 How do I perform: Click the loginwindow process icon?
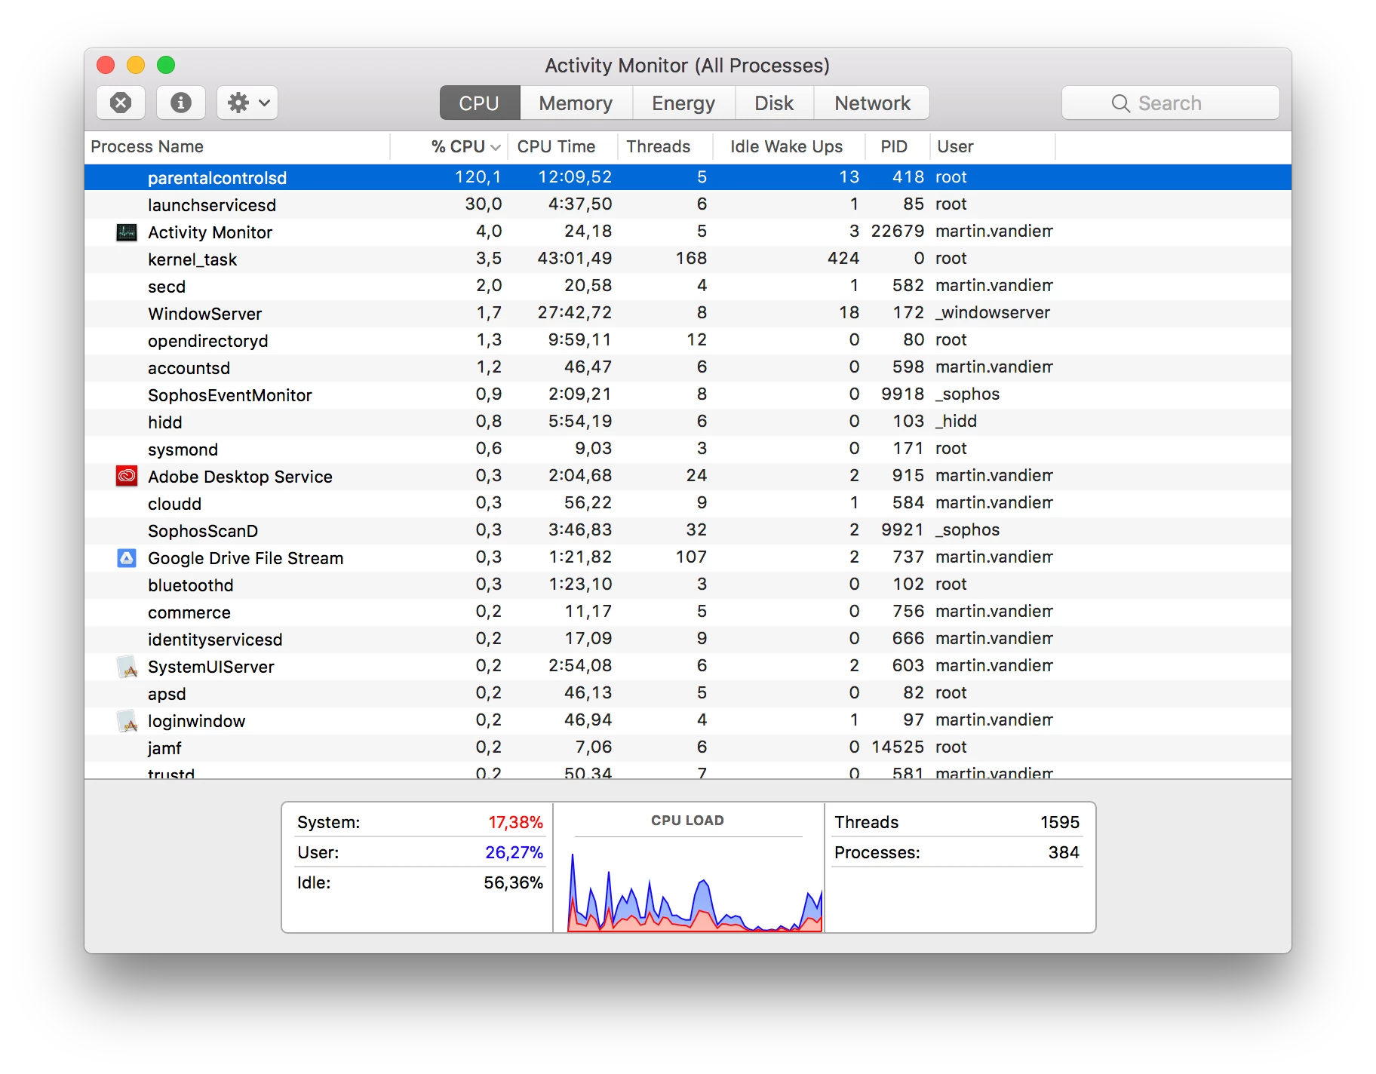pos(127,721)
